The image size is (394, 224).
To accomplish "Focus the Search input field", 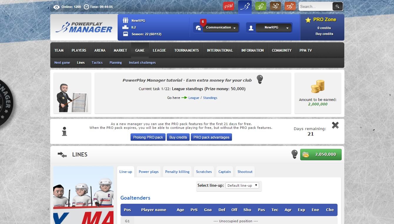I will (315, 6).
